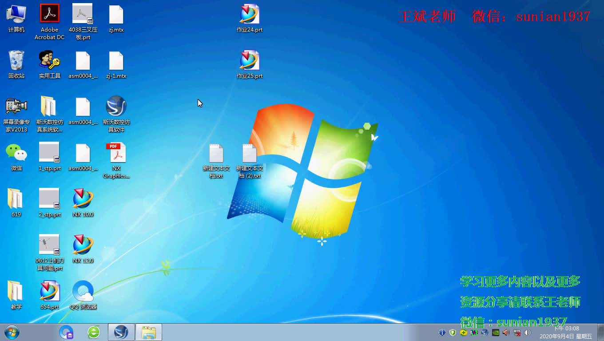Select the 654.prt file
Image resolution: width=604 pixels, height=341 pixels.
tap(49, 296)
